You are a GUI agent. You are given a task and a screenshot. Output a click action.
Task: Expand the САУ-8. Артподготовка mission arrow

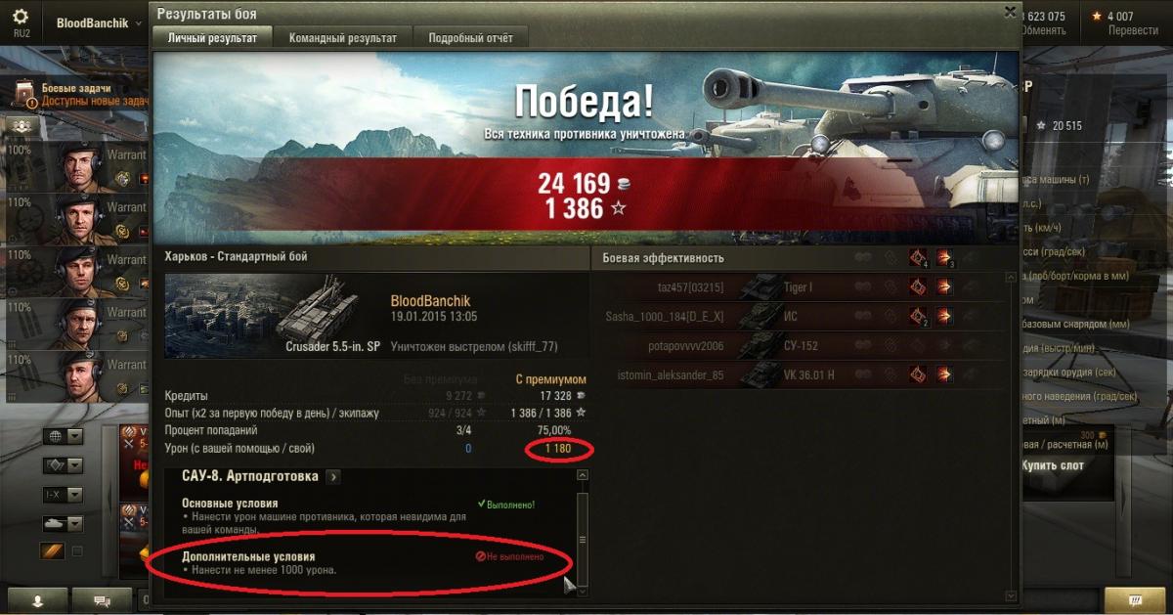(333, 477)
